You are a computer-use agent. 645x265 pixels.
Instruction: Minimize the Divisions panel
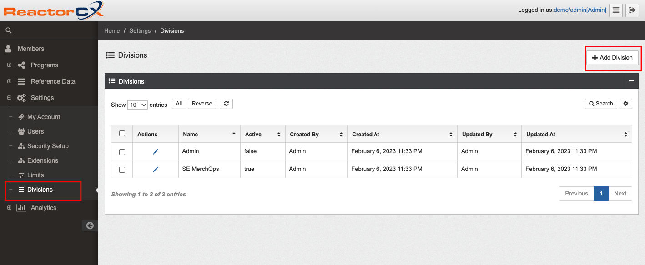coord(631,81)
